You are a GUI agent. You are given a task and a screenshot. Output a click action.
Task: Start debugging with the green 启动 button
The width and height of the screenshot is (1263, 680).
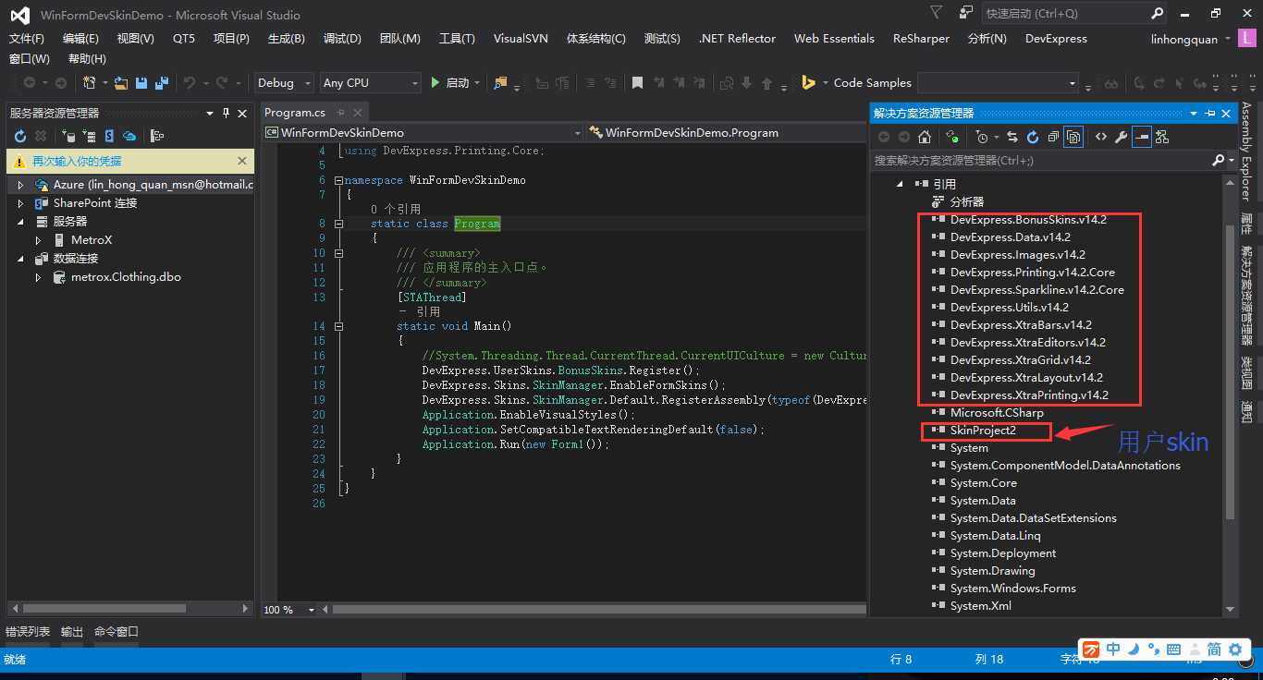tap(450, 83)
